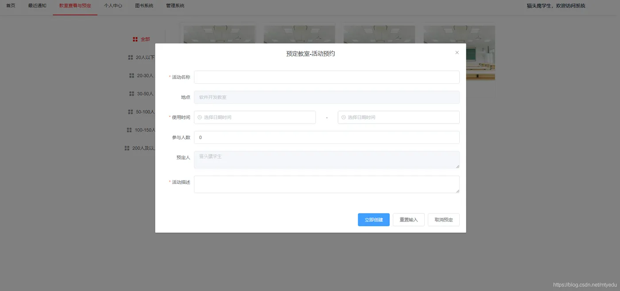The height and width of the screenshot is (291, 620).
Task: Open the 管理系统 menu item
Action: (x=174, y=6)
